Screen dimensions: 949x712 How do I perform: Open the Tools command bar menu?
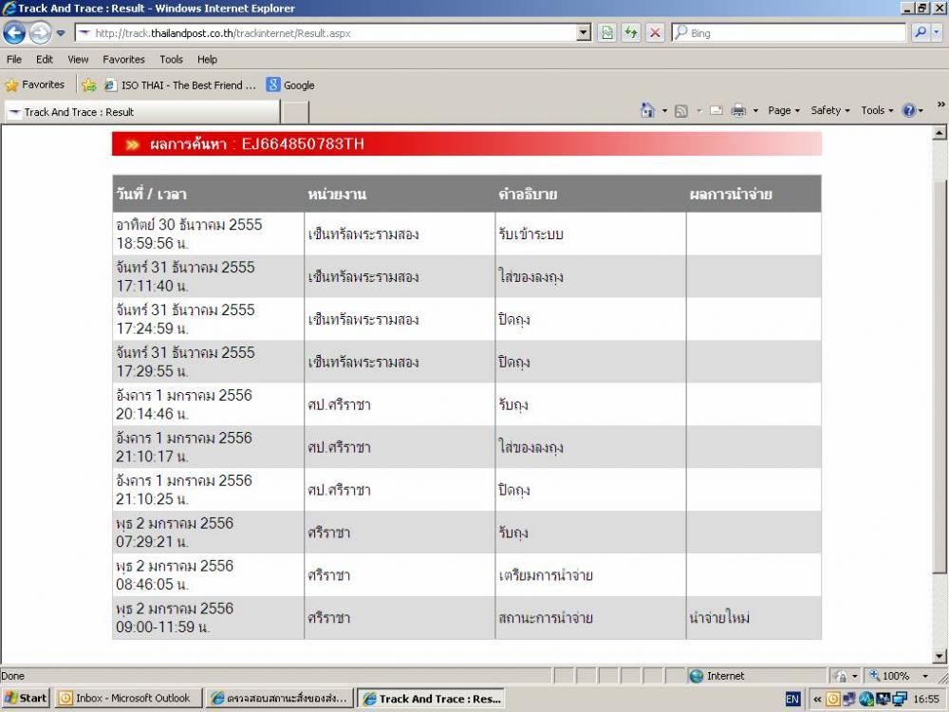(877, 110)
